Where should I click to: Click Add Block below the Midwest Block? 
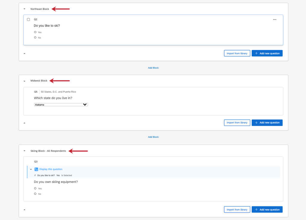(153, 137)
